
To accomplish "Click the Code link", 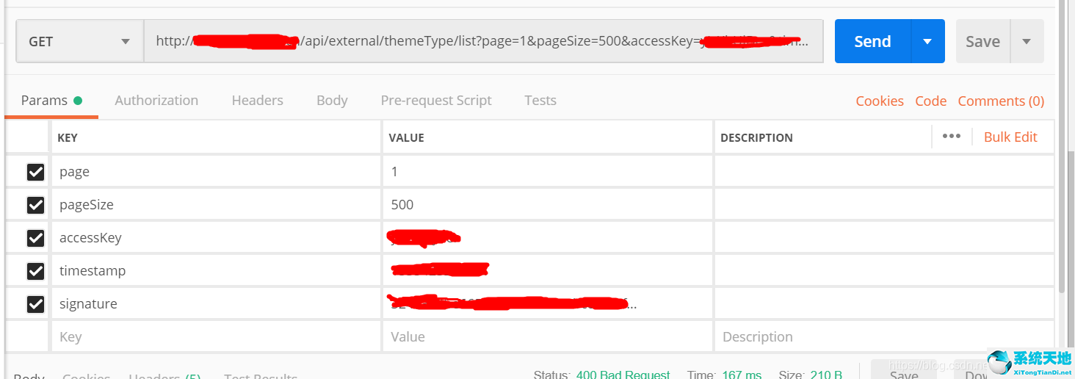I will (x=930, y=101).
